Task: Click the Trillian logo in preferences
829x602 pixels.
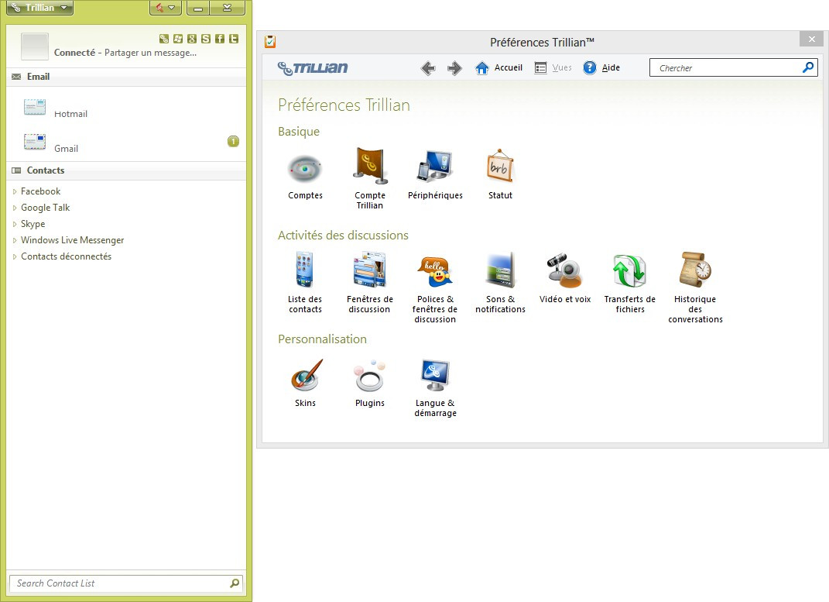Action: point(313,67)
